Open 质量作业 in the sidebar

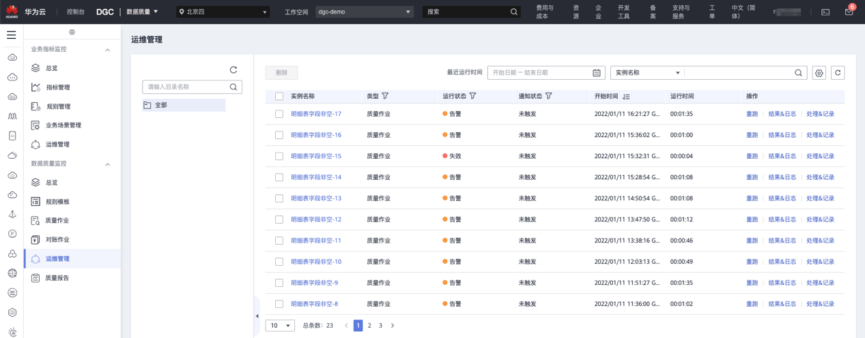(57, 221)
